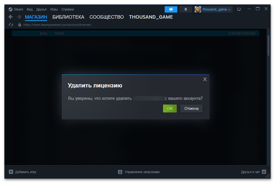Open the Справка menu
Screen dimensions: 275x183
click(x=67, y=9)
